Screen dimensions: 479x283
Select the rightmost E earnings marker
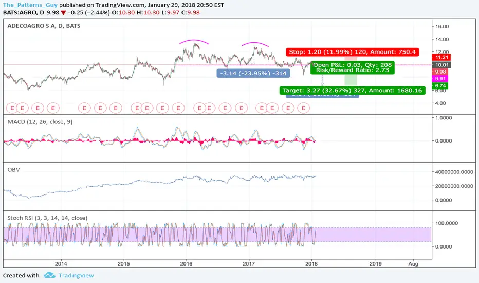click(x=303, y=108)
